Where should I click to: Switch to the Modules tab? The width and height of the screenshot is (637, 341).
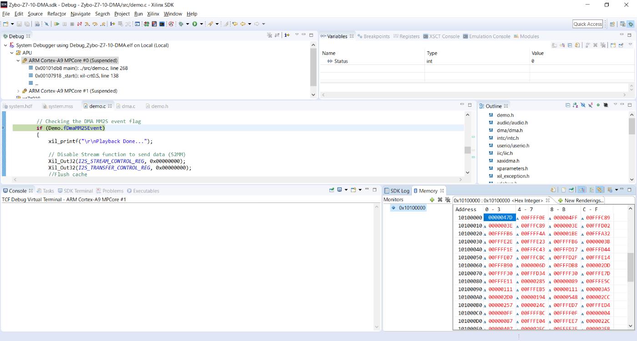coord(526,36)
